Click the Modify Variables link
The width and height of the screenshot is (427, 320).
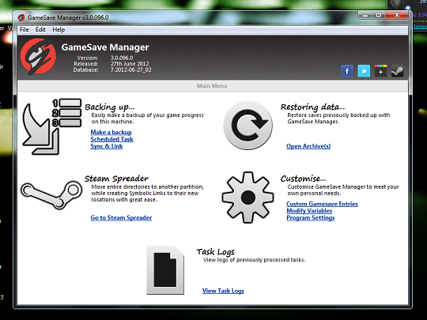pos(309,211)
